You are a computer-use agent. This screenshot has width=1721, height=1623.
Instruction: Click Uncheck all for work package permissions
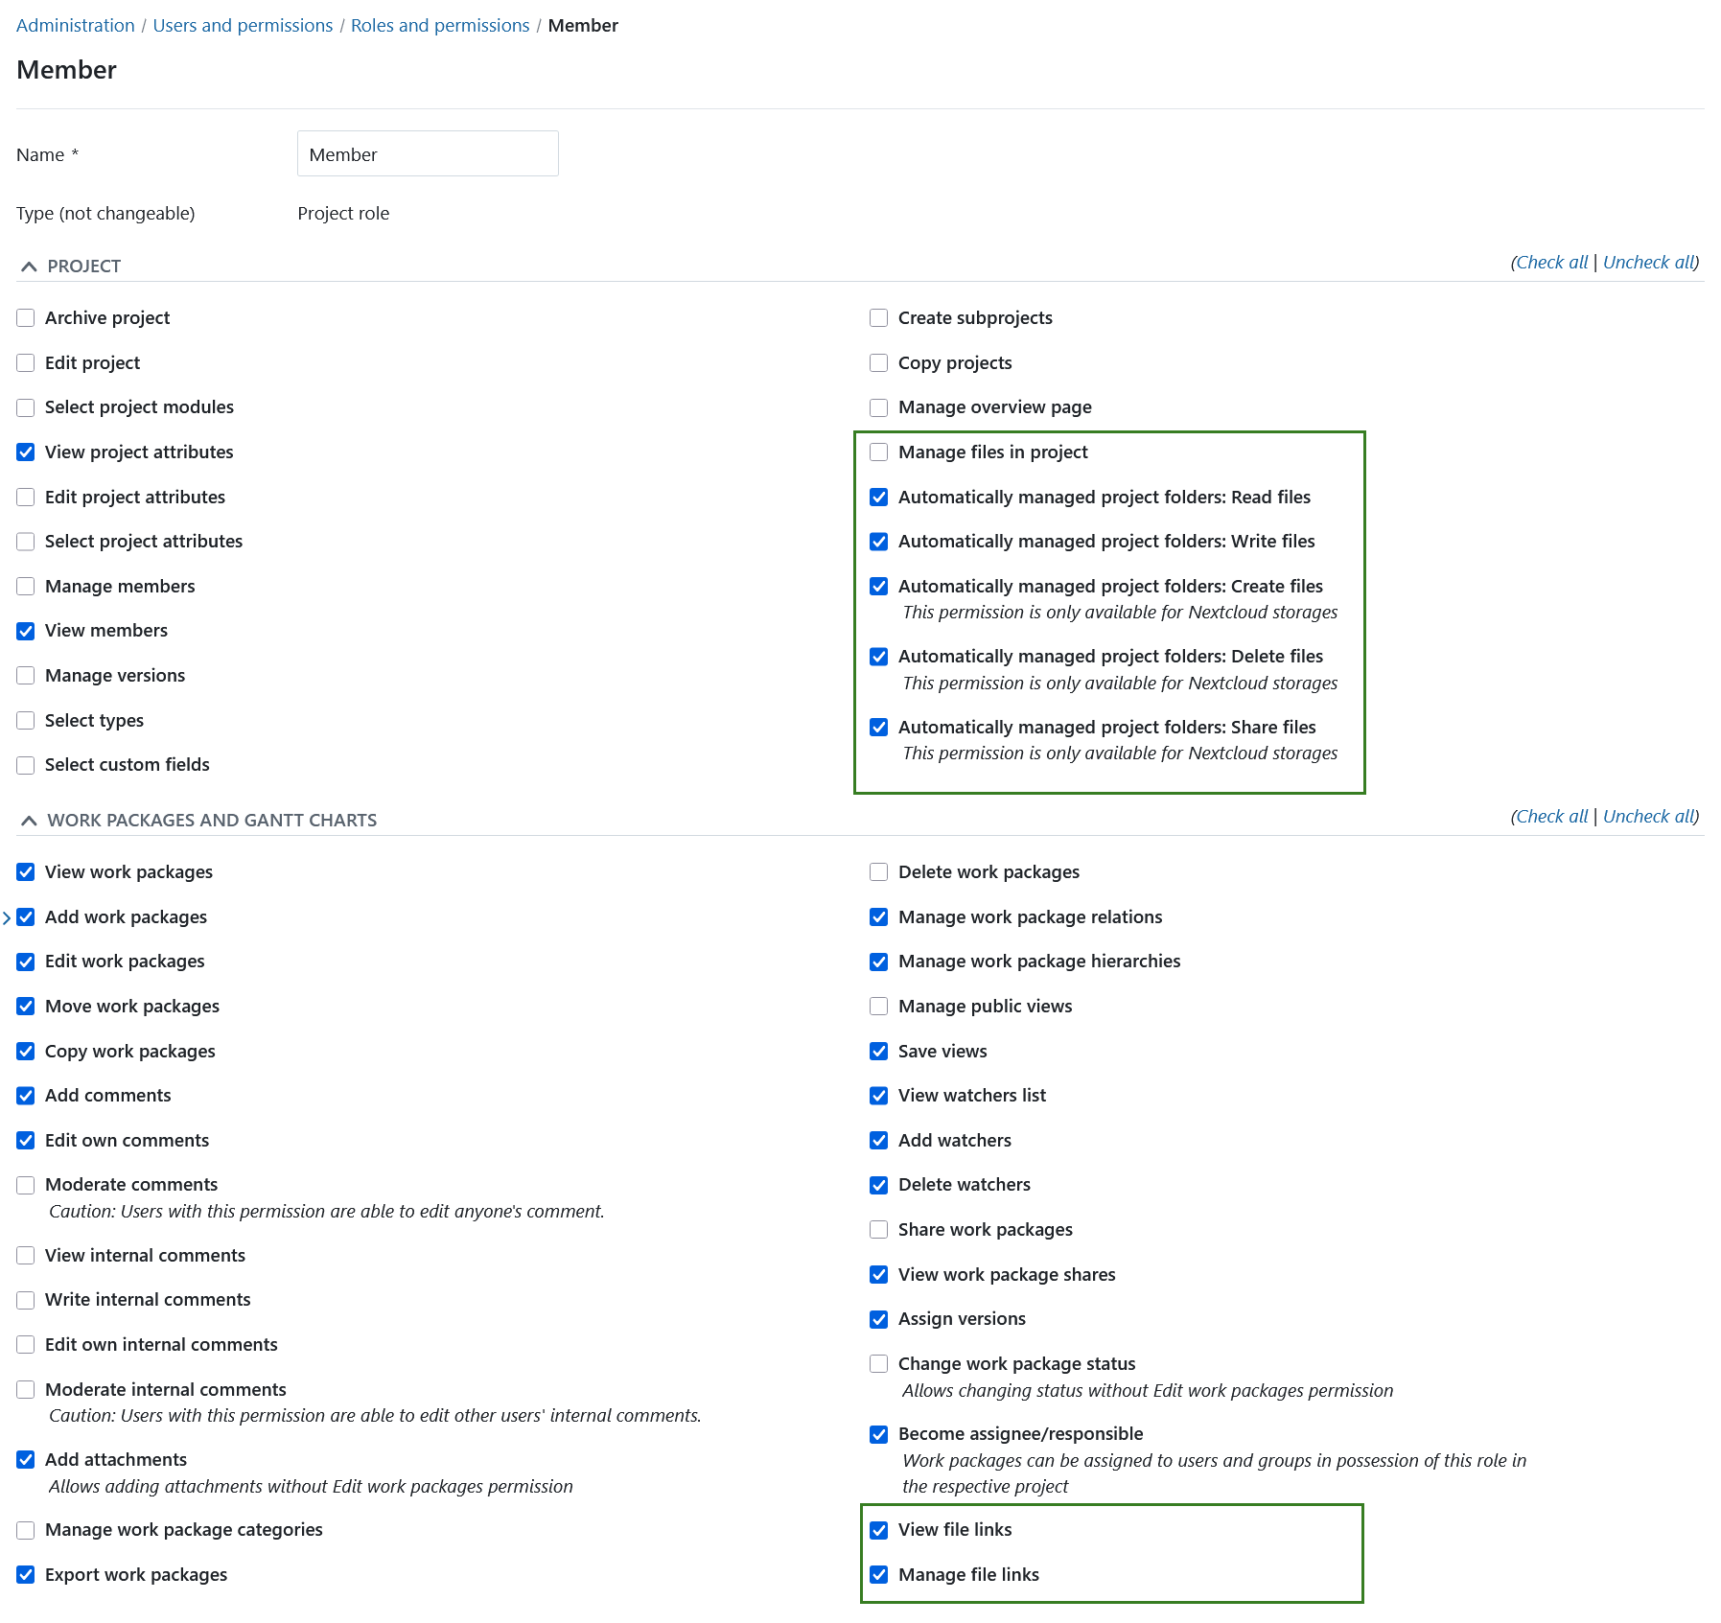pos(1647,816)
